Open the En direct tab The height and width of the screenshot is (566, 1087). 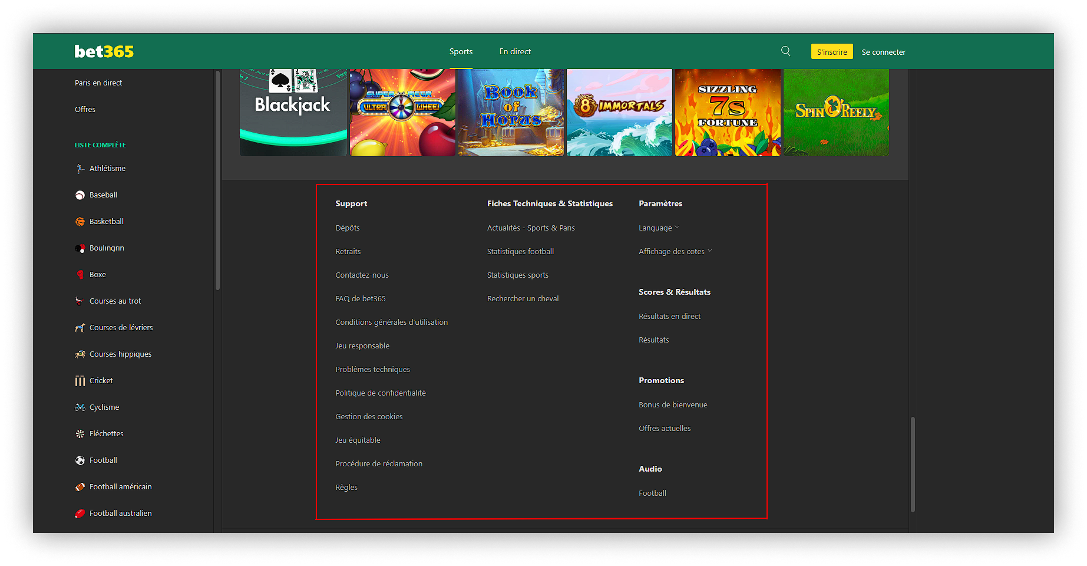(515, 51)
